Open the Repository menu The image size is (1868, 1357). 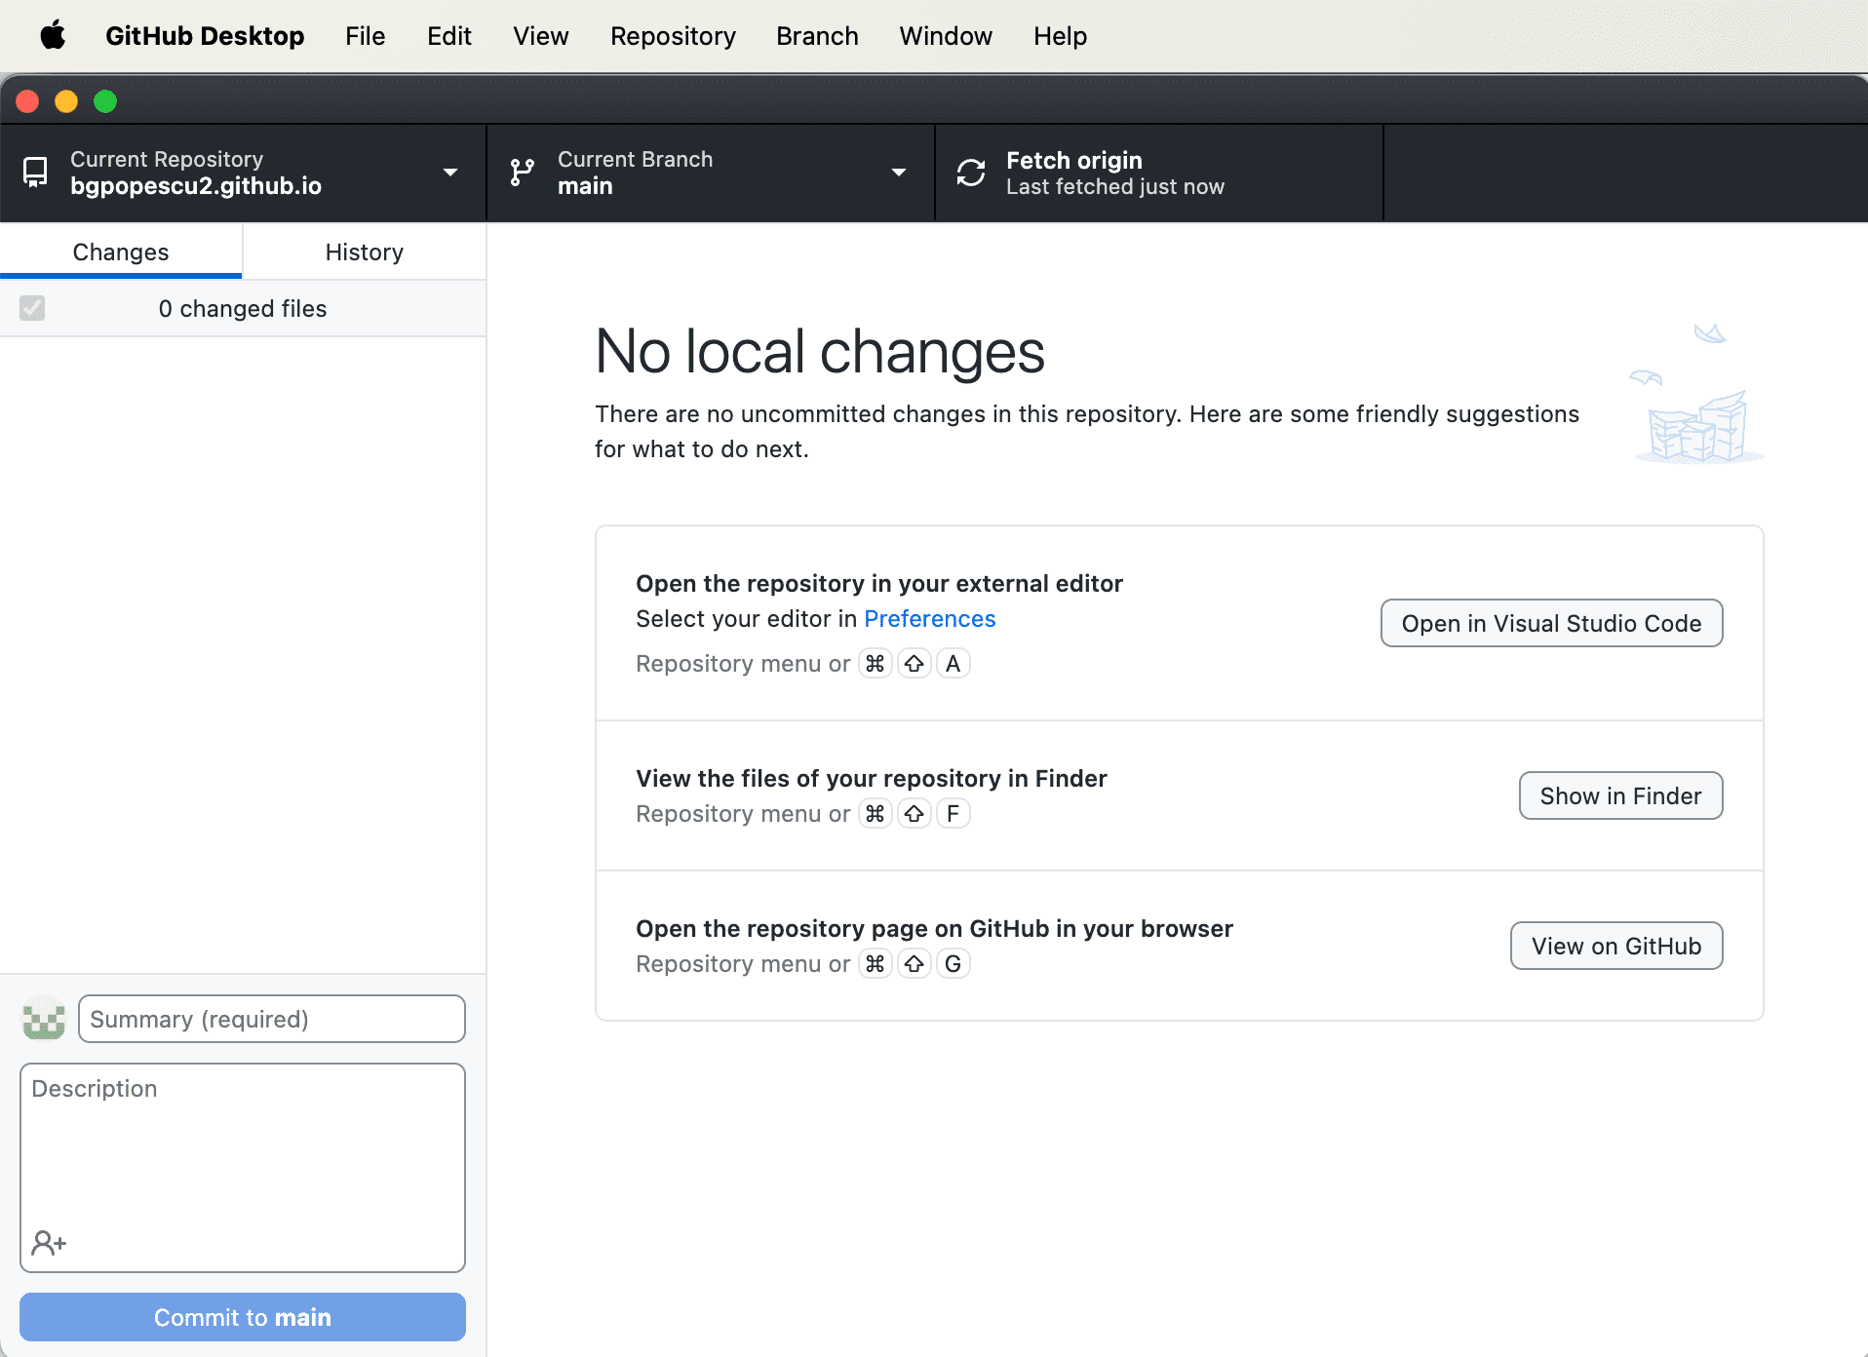[673, 36]
